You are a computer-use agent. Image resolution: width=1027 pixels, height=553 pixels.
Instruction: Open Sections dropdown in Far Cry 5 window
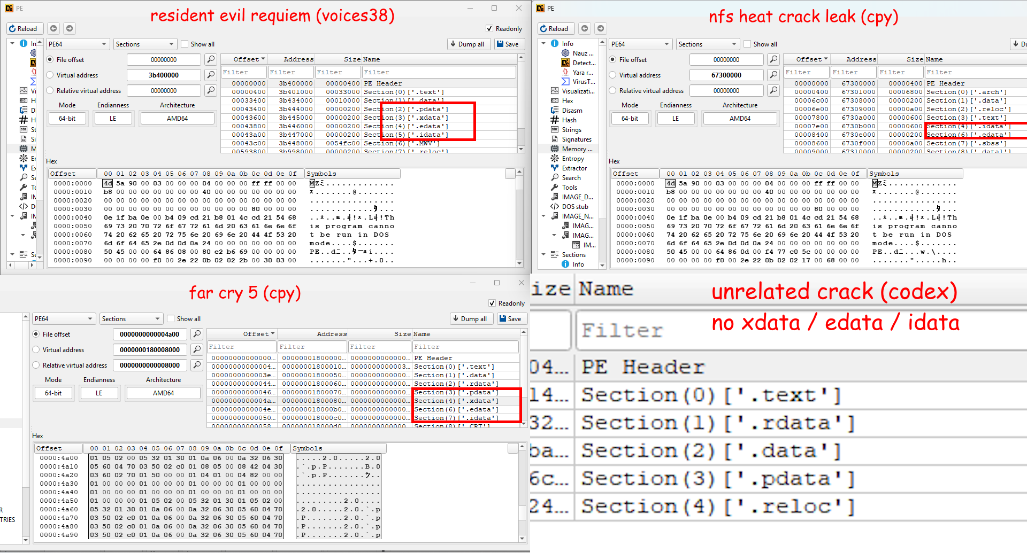[131, 319]
